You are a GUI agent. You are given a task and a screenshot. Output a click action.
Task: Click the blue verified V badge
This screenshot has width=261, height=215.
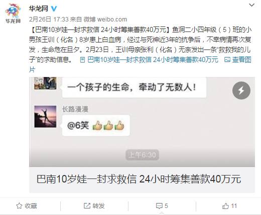pyautogui.click(x=54, y=8)
